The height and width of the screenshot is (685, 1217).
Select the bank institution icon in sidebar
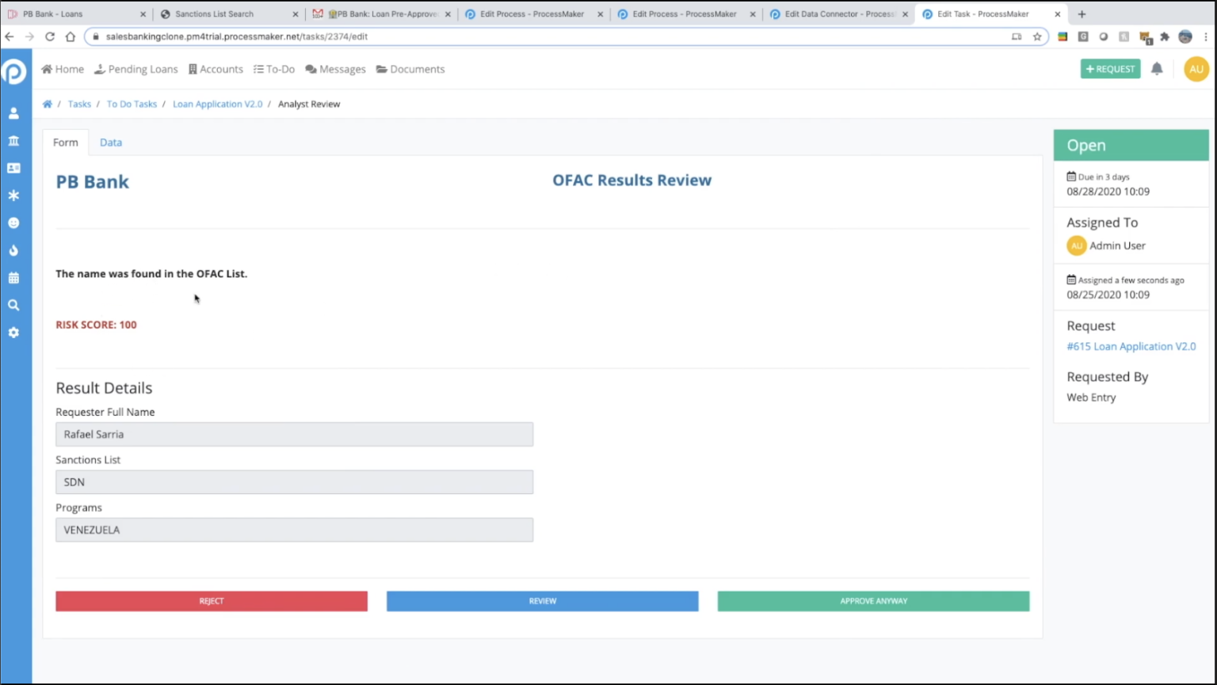coord(13,140)
